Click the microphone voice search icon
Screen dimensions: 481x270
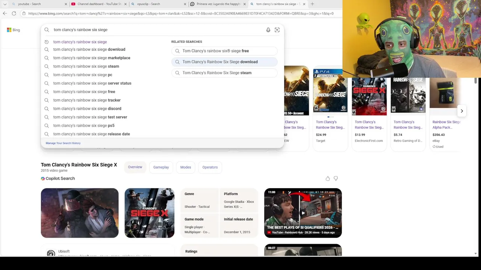click(268, 30)
